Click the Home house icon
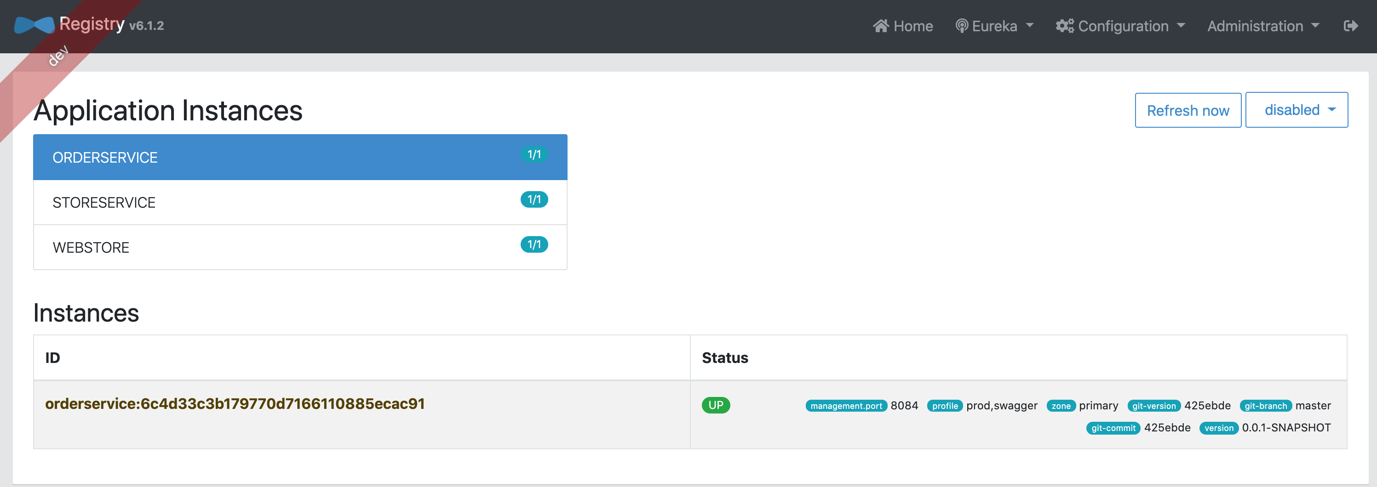The height and width of the screenshot is (487, 1377). [x=880, y=26]
